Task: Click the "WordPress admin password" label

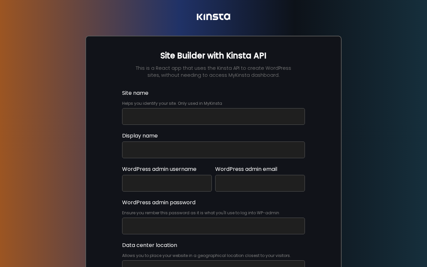Action: coord(159,203)
